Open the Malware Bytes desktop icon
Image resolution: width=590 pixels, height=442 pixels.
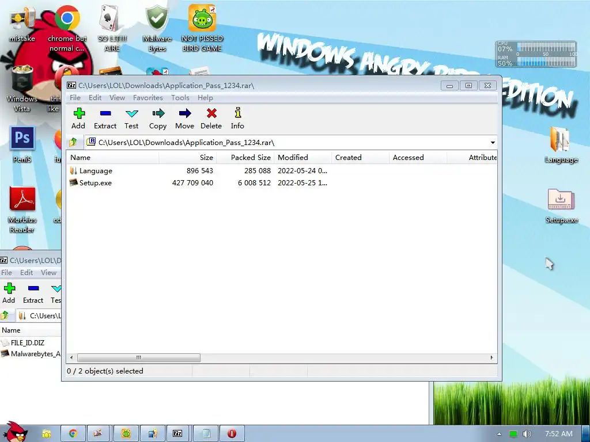tap(157, 28)
